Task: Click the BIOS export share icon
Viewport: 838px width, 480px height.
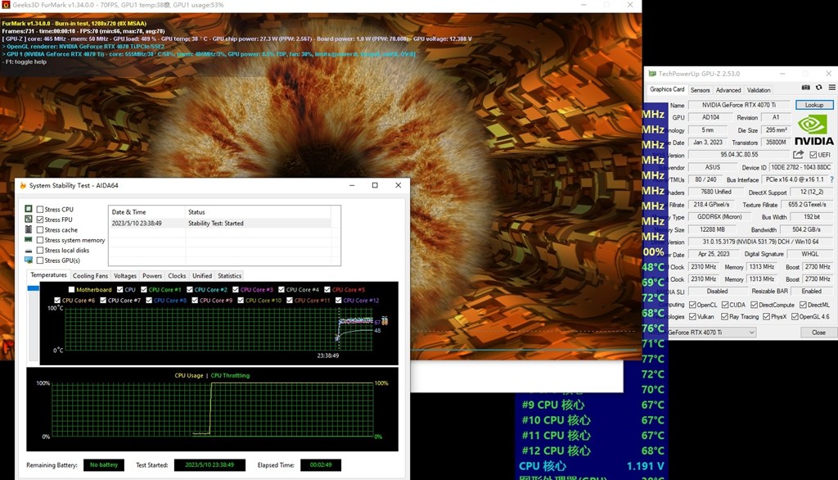Action: pos(798,155)
